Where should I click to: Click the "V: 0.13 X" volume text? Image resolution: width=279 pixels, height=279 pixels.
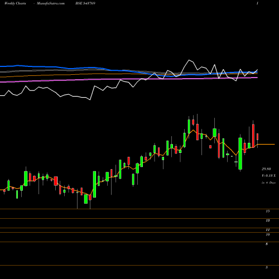click(x=268, y=176)
